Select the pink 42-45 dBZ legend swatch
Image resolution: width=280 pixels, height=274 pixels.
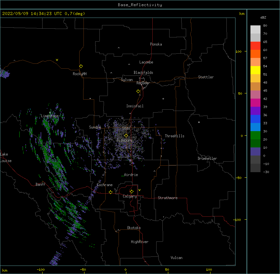(255, 95)
